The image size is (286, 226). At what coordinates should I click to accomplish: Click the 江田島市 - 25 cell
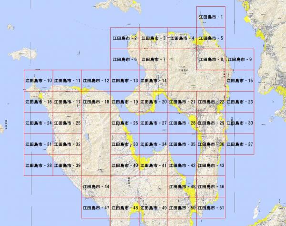[67, 123]
